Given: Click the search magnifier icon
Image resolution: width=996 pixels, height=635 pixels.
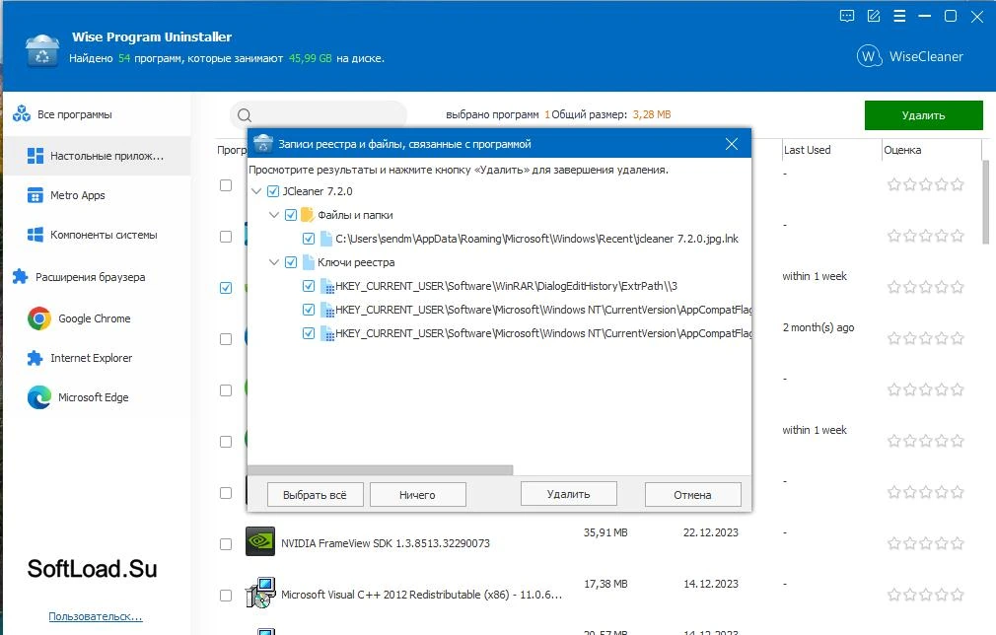Looking at the screenshot, I should click(x=245, y=115).
